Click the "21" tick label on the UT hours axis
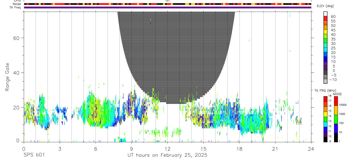This screenshot has width=350, height=161. coord(275,149)
